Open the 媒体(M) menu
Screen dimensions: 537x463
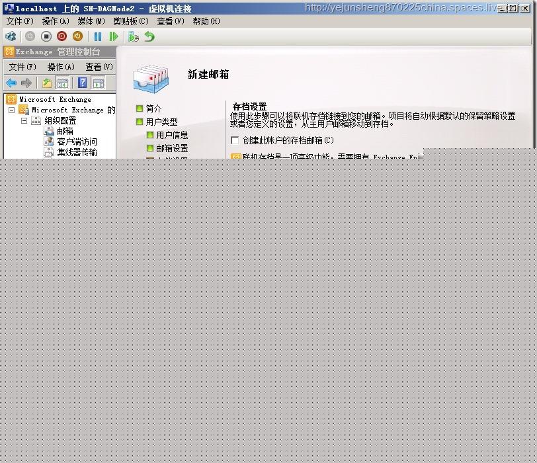[x=91, y=21]
